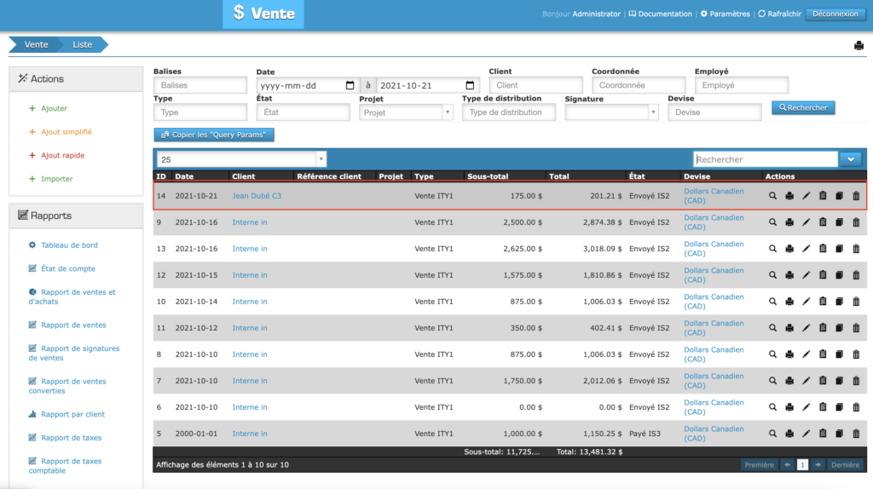The height and width of the screenshot is (489, 873).
Task: Open Rapport de ventes in sidebar
Action: (x=73, y=325)
